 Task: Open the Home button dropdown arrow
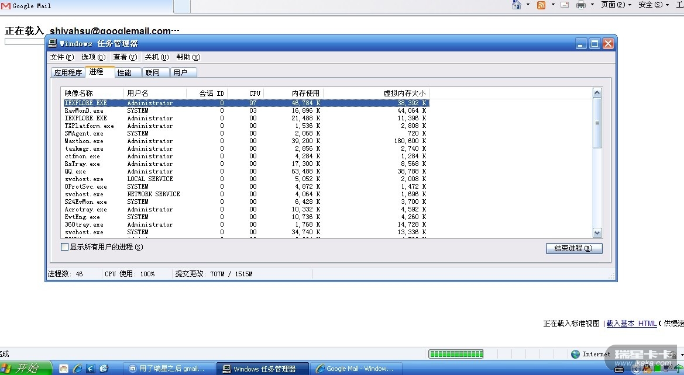pyautogui.click(x=528, y=5)
